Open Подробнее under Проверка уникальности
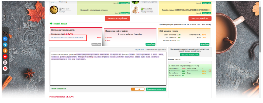The width and height of the screenshot is (263, 103). [x=96, y=44]
